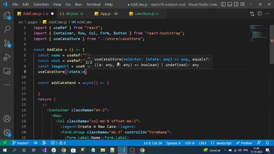Open Windows taskbar search

pos(14,150)
